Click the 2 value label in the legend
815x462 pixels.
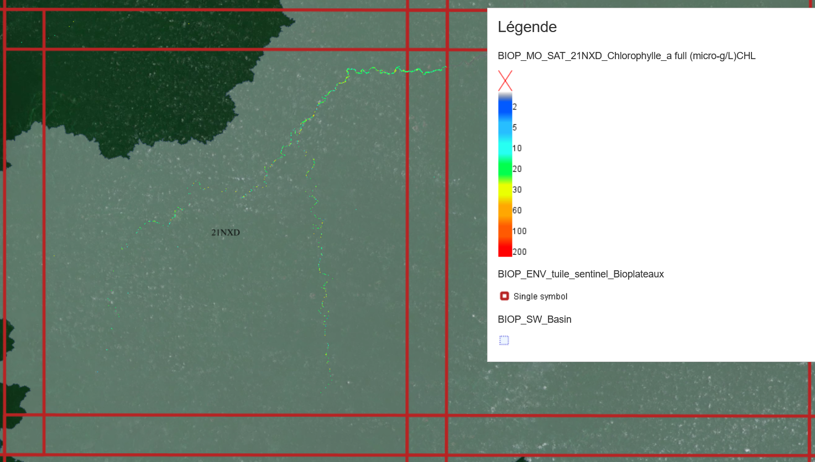(x=515, y=107)
